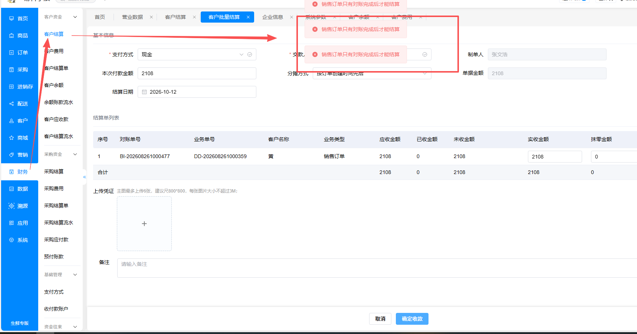637x334 pixels.
Task: Open the 订单 sidebar module
Action: pos(19,53)
